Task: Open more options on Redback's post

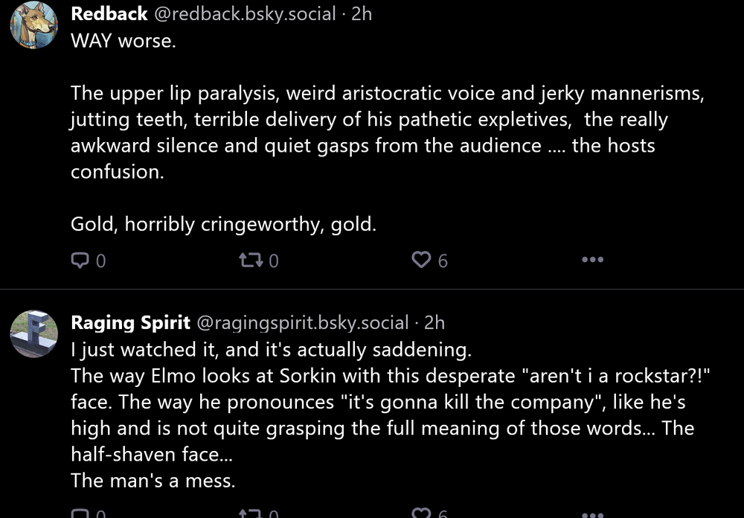Action: [x=592, y=260]
